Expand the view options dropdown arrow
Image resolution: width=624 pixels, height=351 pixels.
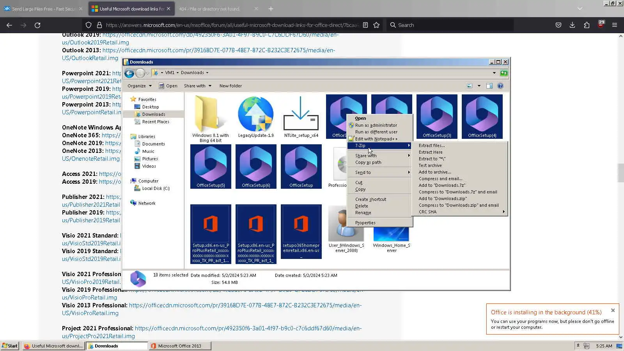pos(479,86)
